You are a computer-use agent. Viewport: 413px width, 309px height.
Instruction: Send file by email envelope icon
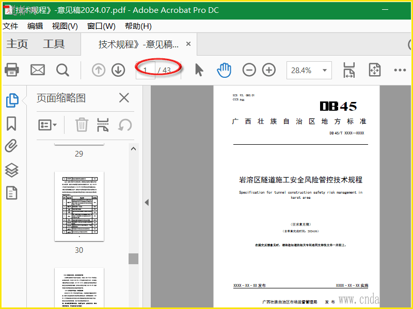[x=38, y=70]
